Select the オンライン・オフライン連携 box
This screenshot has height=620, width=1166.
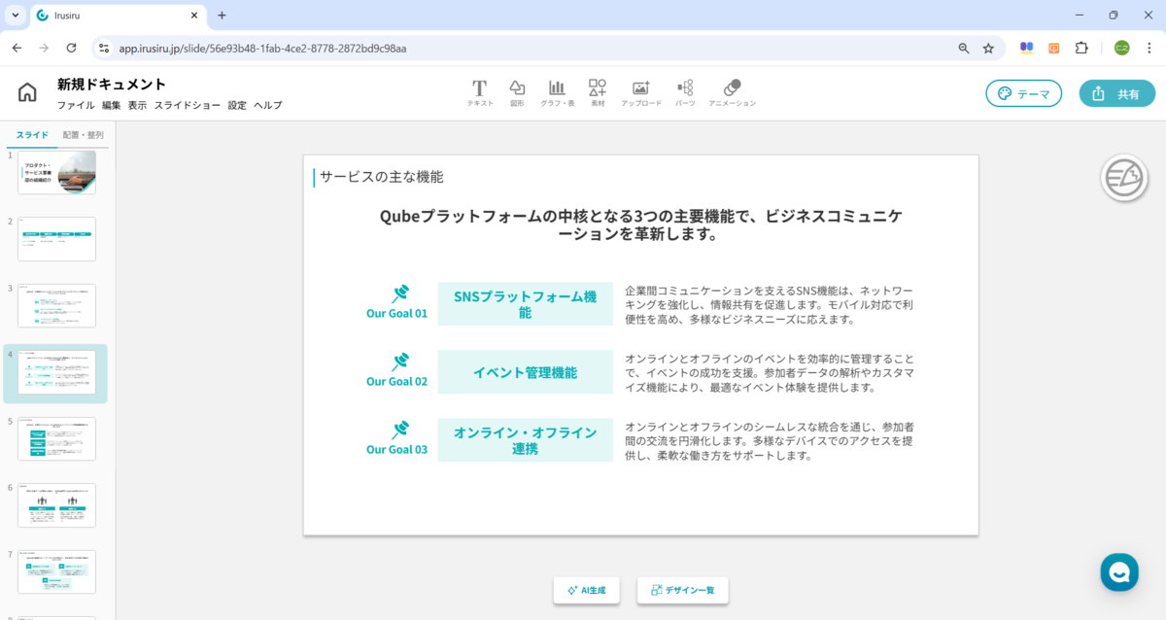point(526,440)
